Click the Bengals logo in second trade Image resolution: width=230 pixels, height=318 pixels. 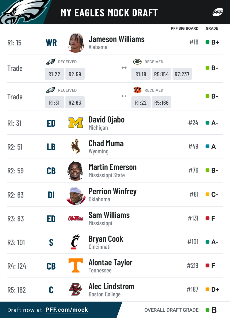click(x=137, y=90)
